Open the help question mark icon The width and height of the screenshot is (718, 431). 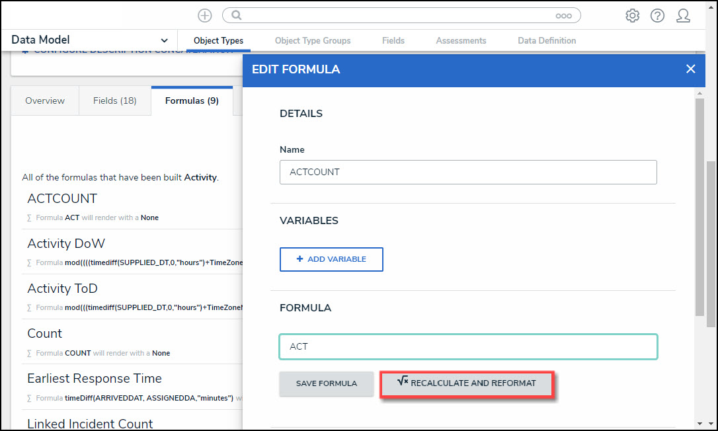coord(657,15)
